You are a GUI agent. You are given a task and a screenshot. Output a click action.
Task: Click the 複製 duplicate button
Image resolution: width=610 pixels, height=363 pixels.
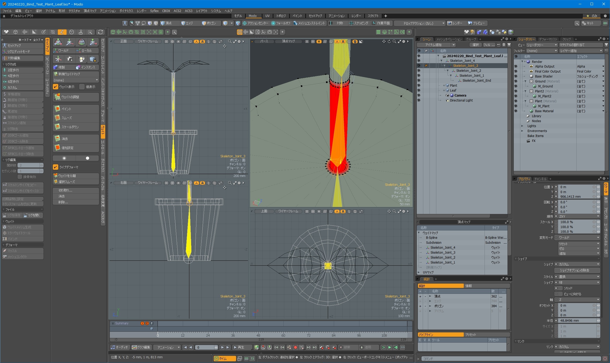64,67
